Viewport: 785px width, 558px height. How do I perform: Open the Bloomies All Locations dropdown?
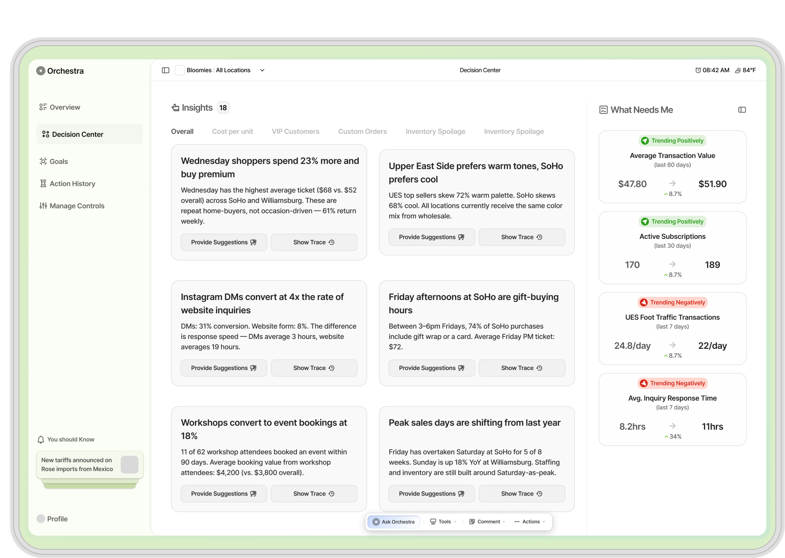tap(262, 70)
